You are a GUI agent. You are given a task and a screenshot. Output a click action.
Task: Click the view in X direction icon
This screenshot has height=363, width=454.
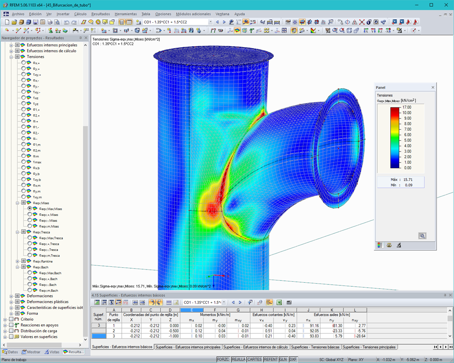click(366, 30)
